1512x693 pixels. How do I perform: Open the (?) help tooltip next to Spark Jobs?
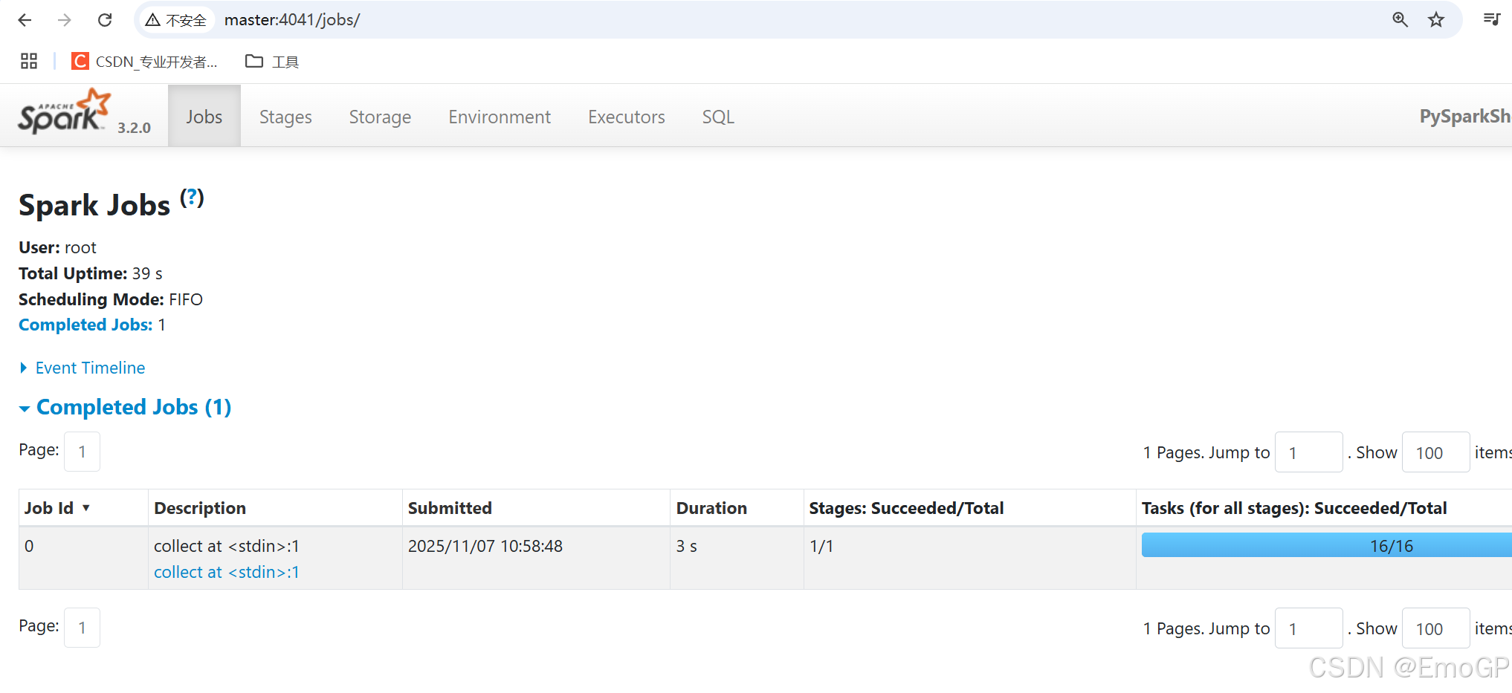pyautogui.click(x=192, y=198)
